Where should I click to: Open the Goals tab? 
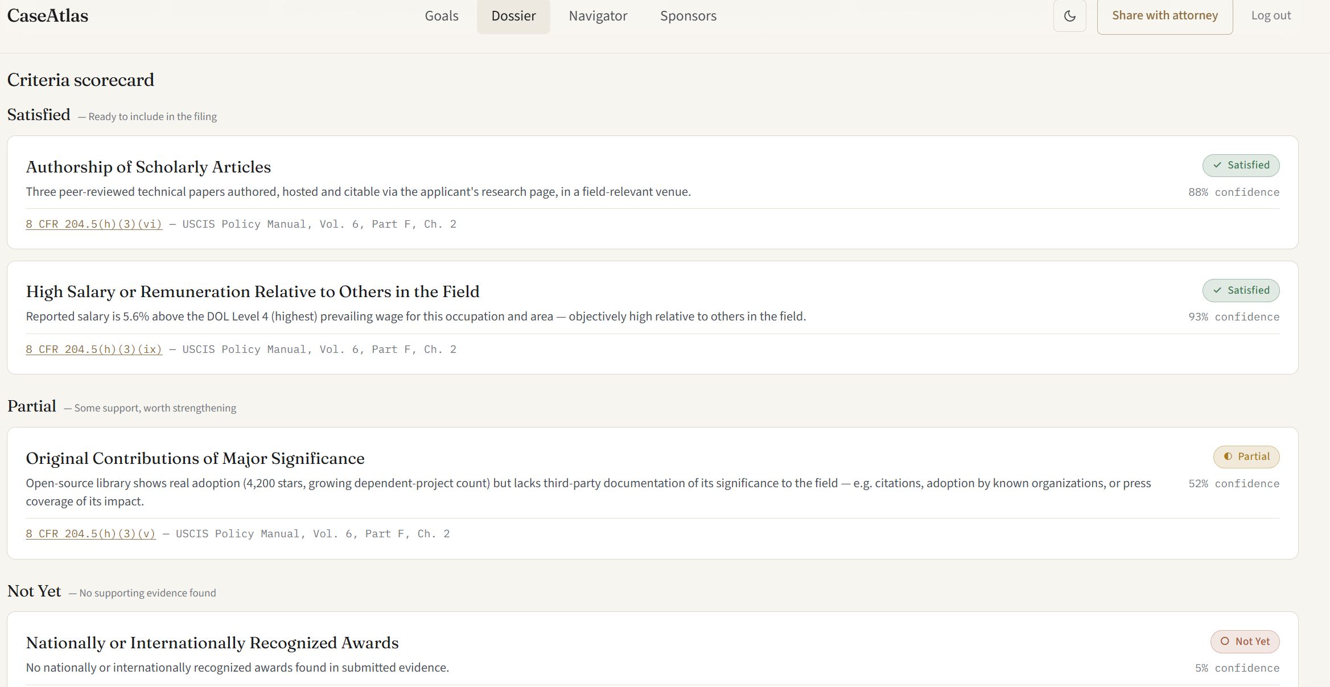point(442,16)
